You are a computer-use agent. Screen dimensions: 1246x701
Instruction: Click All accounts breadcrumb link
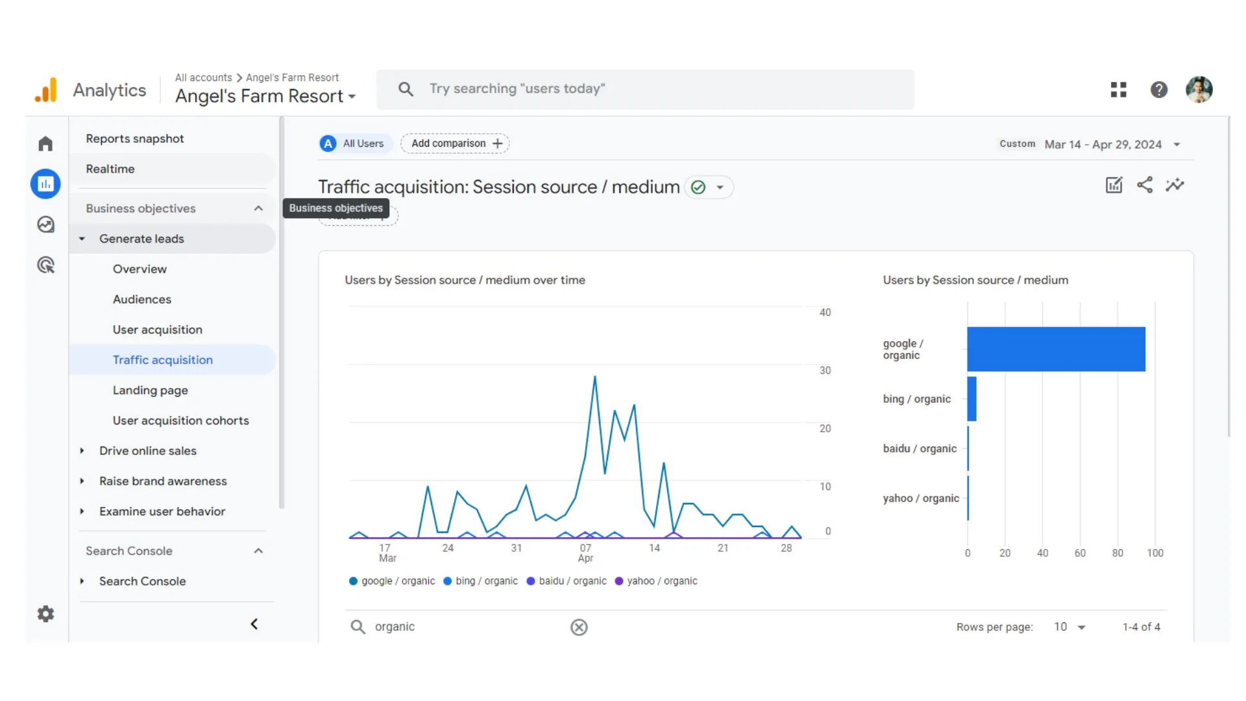click(203, 78)
